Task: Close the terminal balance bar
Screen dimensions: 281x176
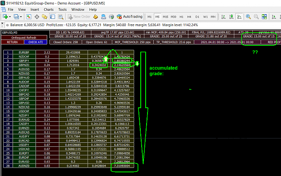Action: tap(2, 23)
